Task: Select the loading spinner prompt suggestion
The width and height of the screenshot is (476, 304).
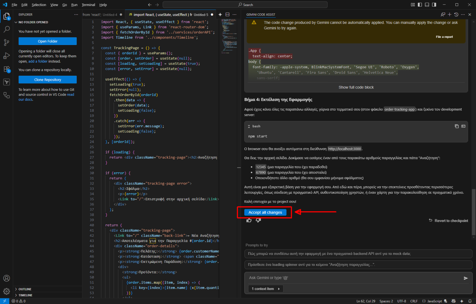Action: click(x=358, y=265)
